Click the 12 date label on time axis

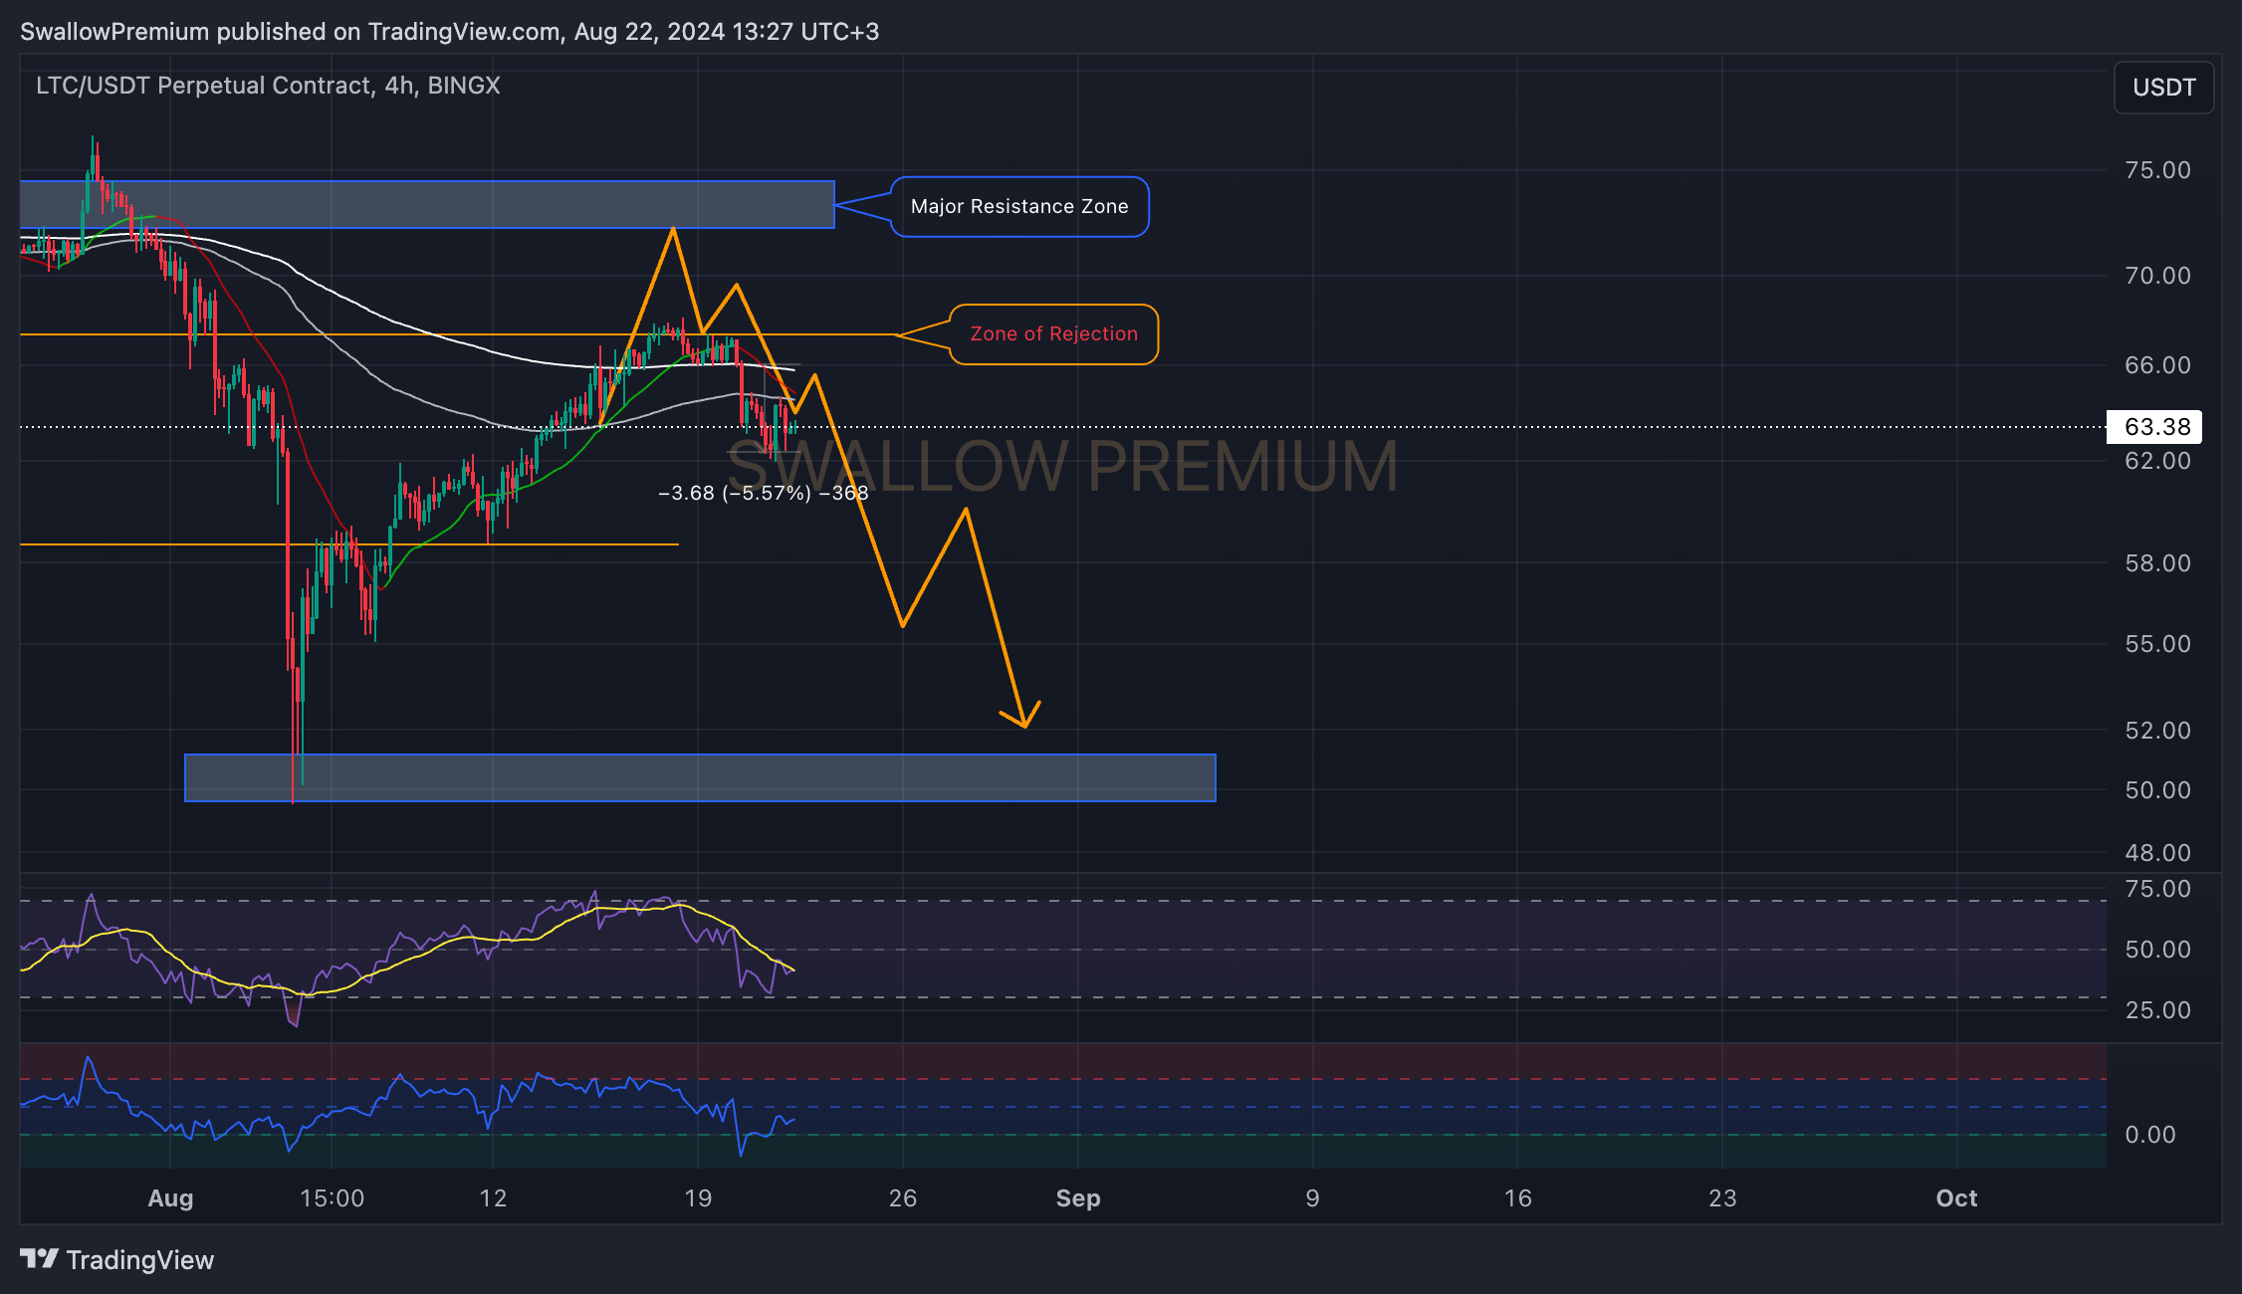pos(493,1198)
